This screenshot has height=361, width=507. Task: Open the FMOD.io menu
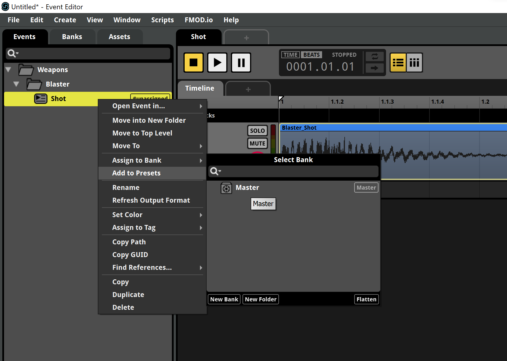(x=199, y=20)
